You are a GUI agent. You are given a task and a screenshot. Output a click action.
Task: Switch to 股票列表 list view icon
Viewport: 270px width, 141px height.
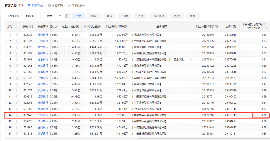30,6
